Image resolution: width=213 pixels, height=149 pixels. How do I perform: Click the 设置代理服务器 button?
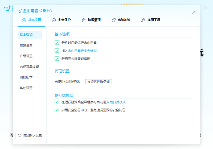[x=99, y=82]
